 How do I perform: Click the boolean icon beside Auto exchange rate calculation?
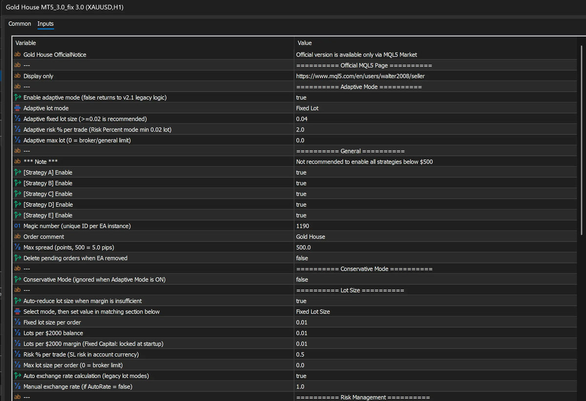click(x=18, y=377)
